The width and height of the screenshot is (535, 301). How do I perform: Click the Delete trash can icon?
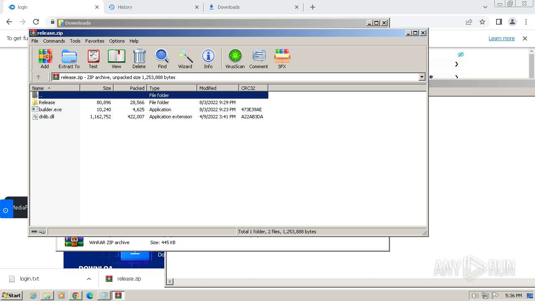139,59
